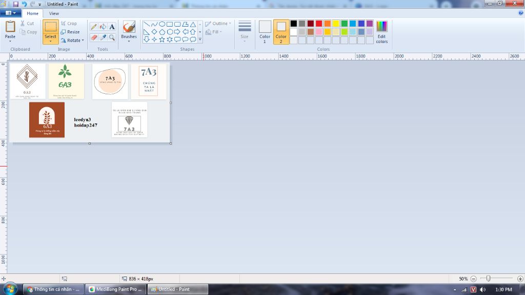Click the Cut button

27,24
